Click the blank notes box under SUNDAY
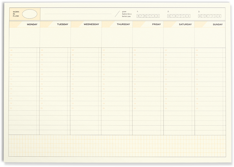This screenshot has width=234, height=167. click(210, 37)
